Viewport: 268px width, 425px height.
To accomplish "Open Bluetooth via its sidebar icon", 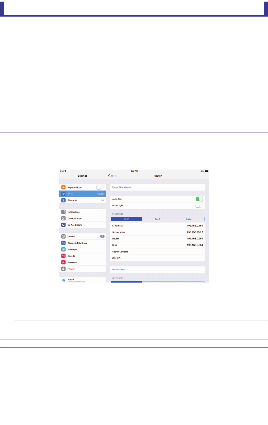I will [x=63, y=200].
